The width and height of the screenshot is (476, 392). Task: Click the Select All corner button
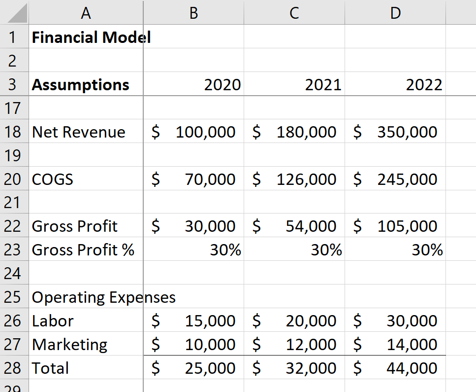pyautogui.click(x=14, y=13)
